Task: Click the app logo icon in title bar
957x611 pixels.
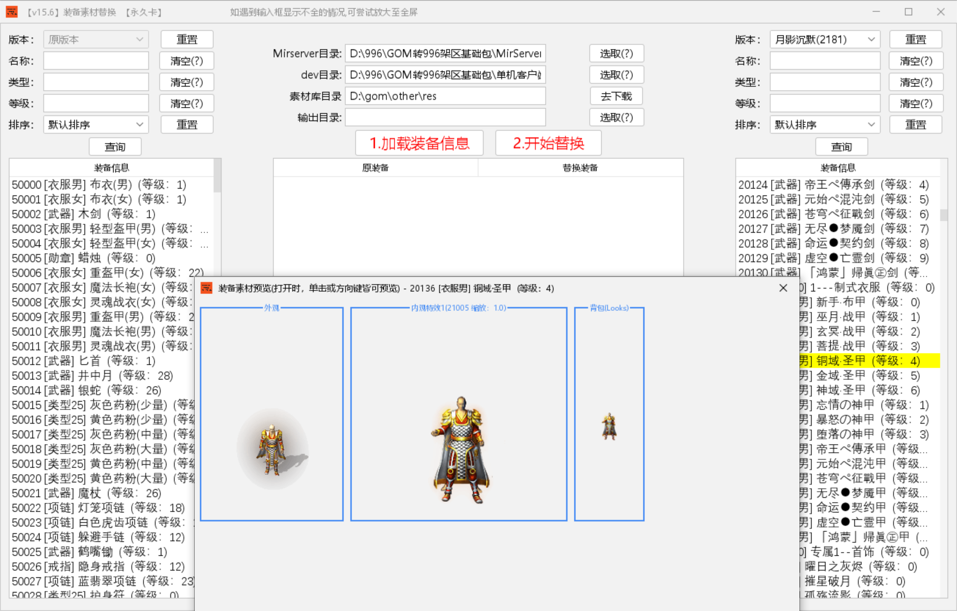Action: tap(12, 12)
